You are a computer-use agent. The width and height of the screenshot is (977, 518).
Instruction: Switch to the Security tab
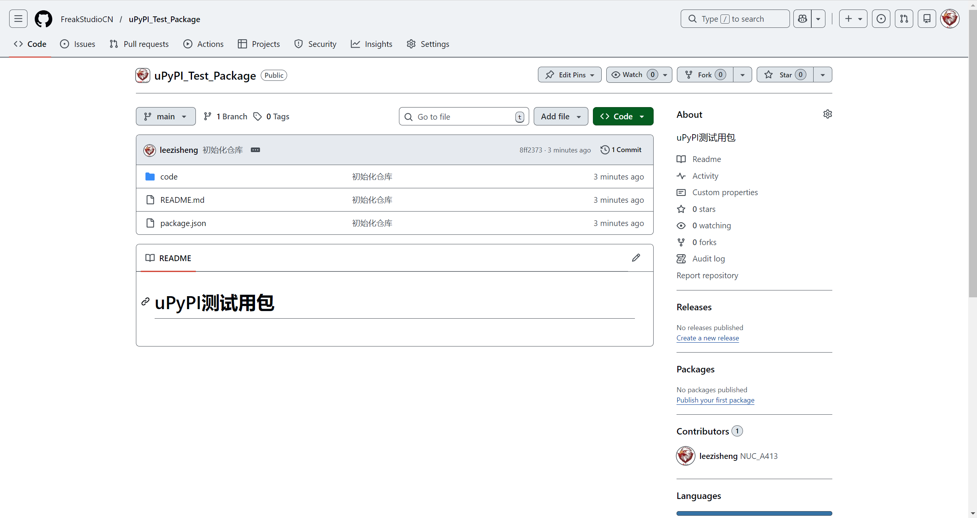click(x=315, y=44)
